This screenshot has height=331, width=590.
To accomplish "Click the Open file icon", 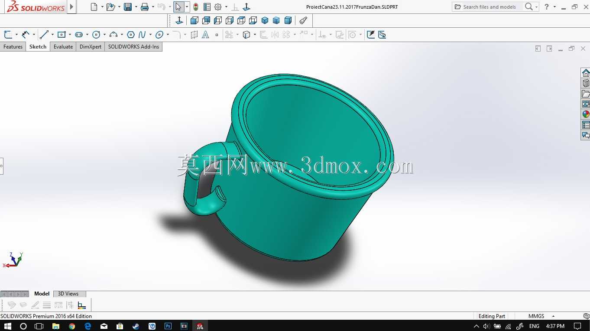I will (x=110, y=7).
